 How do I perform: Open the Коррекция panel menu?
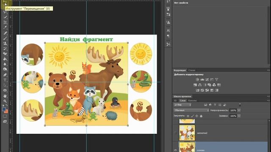click(268, 70)
